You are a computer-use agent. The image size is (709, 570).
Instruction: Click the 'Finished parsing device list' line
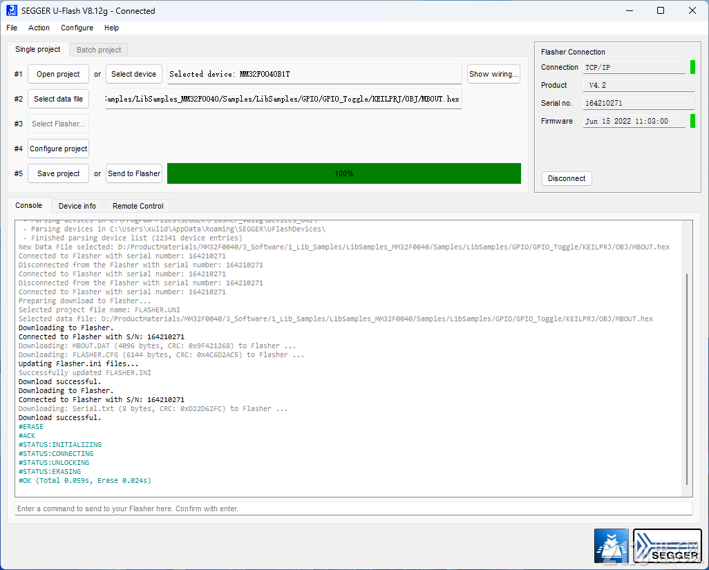(133, 238)
